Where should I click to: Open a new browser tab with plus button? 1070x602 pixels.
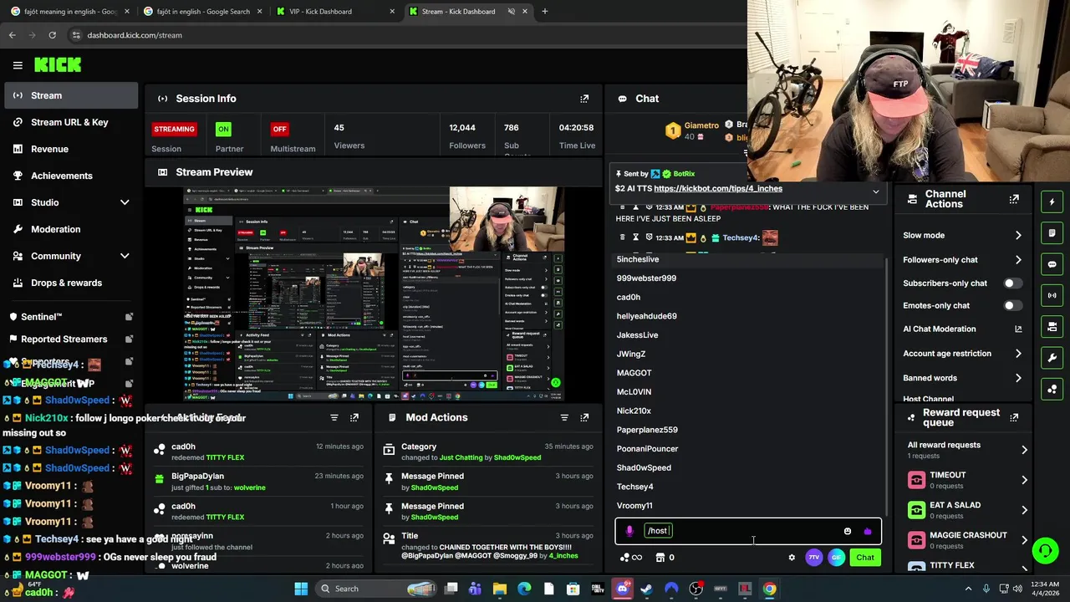pyautogui.click(x=544, y=12)
